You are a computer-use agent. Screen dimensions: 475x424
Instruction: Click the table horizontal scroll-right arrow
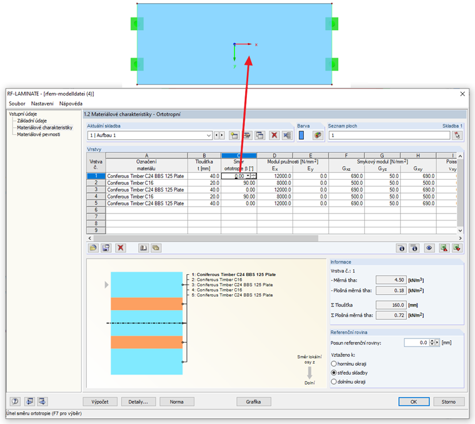tap(460, 238)
